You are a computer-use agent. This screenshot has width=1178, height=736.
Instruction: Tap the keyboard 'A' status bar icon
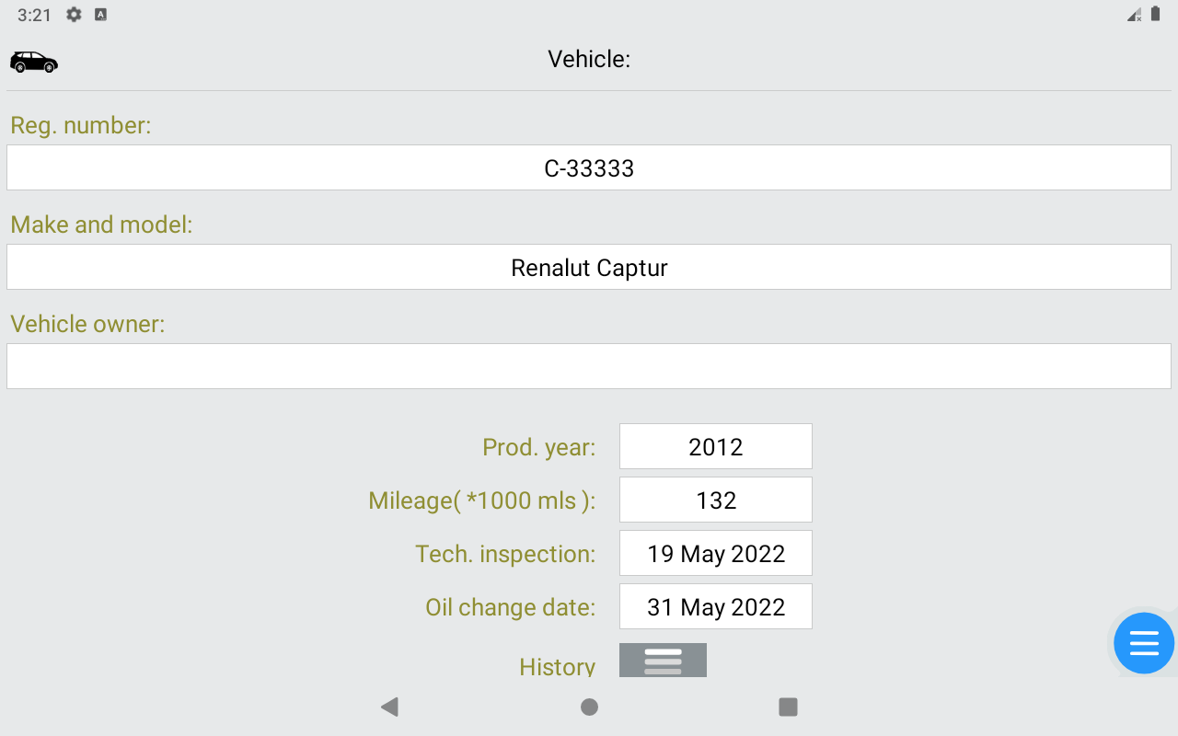100,15
